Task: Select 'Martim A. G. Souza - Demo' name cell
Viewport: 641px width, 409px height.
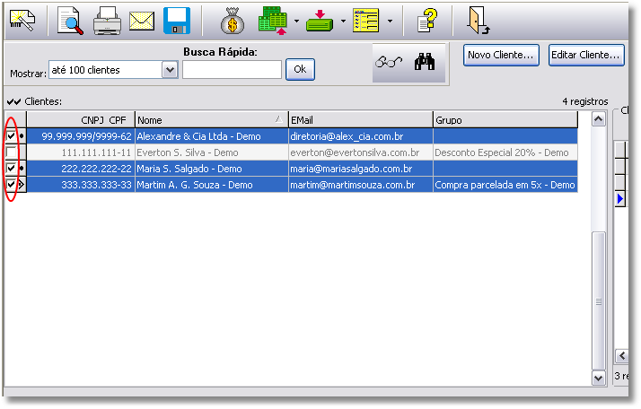Action: coord(211,185)
